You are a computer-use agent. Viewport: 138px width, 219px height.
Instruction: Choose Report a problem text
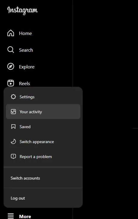(x=36, y=157)
